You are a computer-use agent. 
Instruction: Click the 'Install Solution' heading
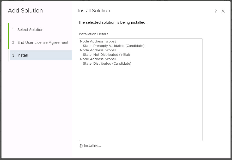[94, 11]
